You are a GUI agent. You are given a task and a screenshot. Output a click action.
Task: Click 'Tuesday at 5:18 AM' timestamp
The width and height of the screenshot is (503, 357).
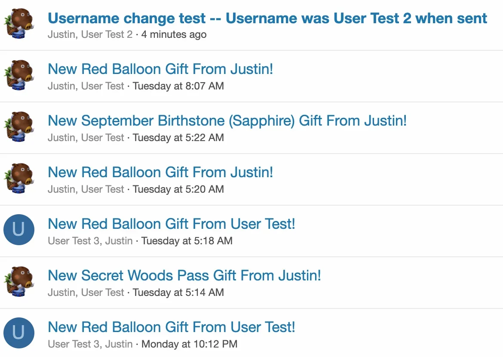pyautogui.click(x=187, y=241)
